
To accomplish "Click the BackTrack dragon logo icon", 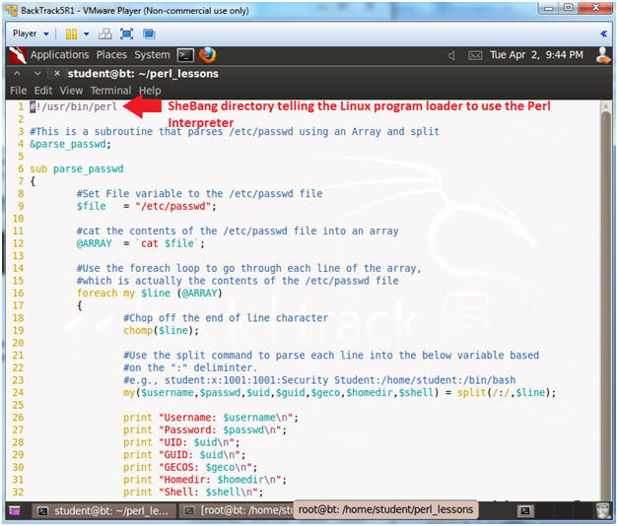I will pyautogui.click(x=18, y=55).
